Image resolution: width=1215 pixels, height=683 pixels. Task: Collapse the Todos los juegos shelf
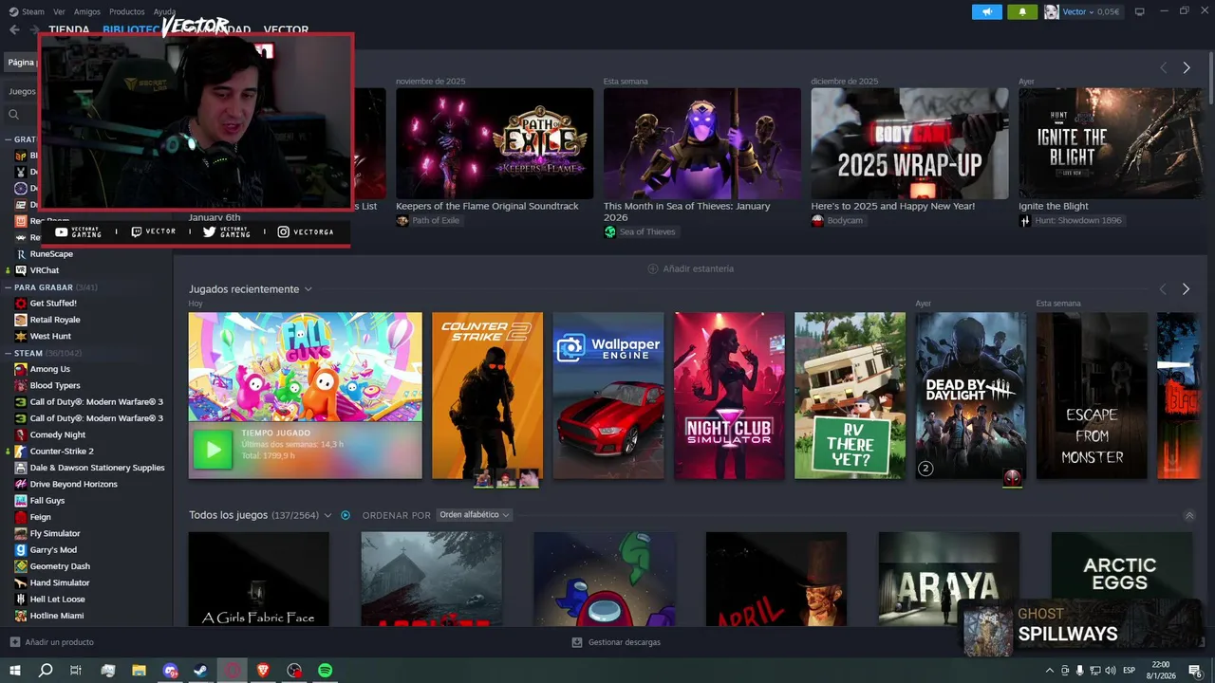(1189, 516)
